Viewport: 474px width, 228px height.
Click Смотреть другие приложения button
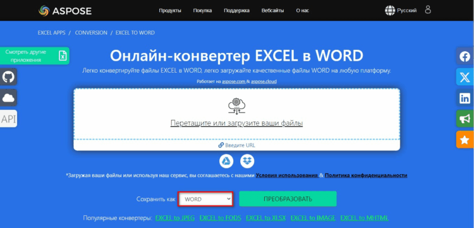35,56
